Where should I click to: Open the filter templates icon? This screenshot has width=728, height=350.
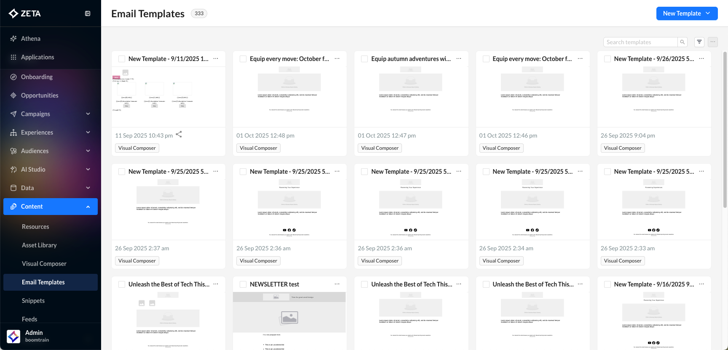(699, 42)
